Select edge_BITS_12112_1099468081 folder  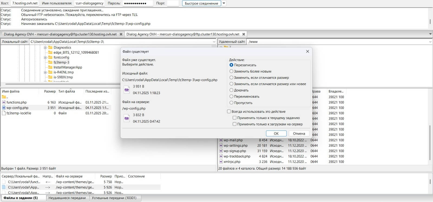point(76,53)
